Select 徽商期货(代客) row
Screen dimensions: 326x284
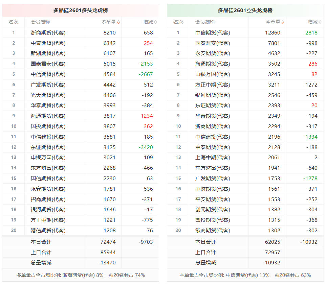213,231
